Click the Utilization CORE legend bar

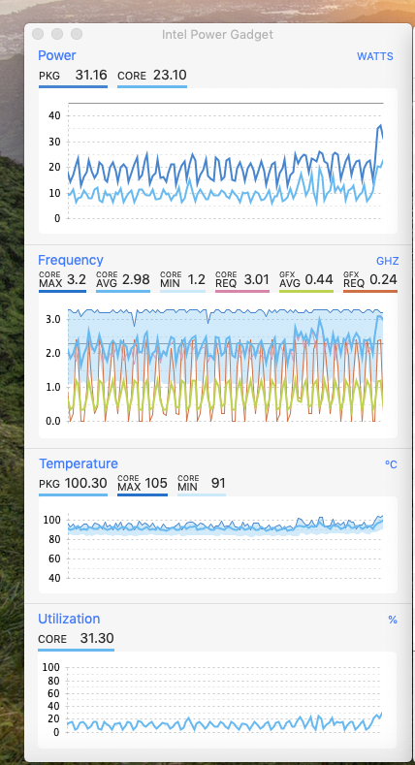tap(76, 650)
